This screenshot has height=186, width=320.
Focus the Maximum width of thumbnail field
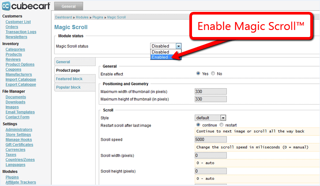211,92
